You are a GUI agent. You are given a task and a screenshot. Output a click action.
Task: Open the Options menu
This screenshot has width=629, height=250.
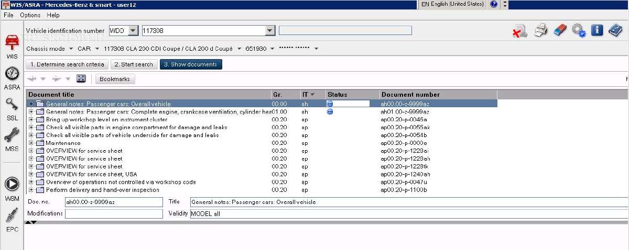[x=30, y=15]
